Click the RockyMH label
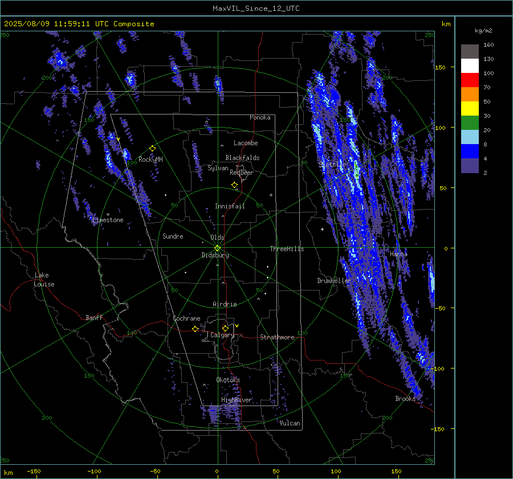513x479 pixels. (150, 159)
